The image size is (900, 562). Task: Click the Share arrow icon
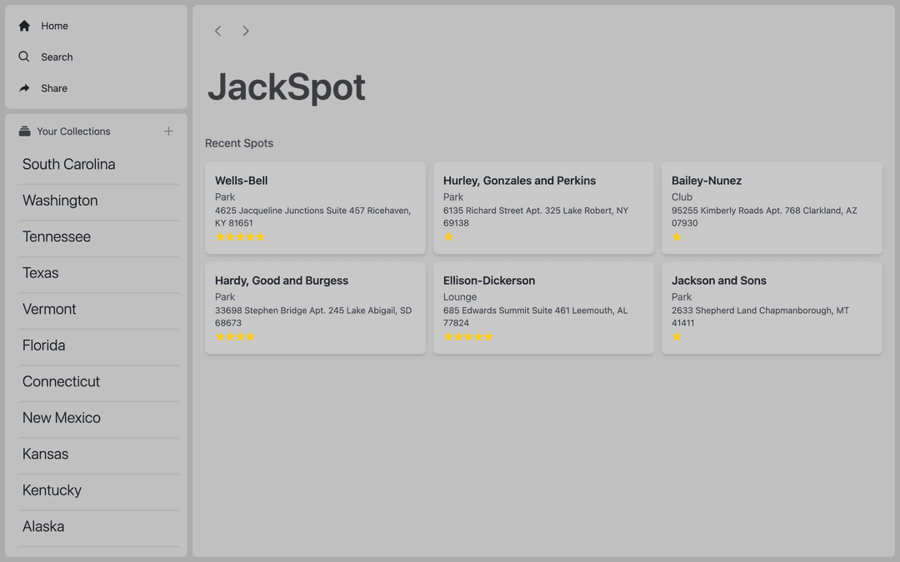24,88
